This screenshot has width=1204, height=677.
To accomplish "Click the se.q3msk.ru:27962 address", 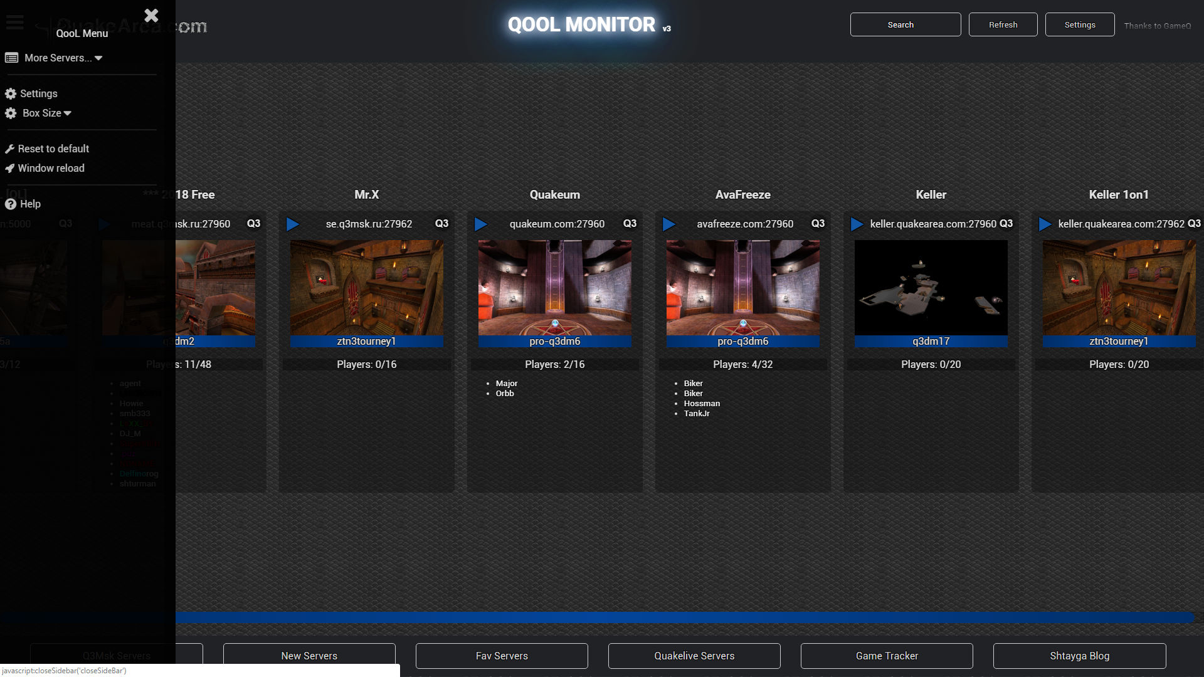I will pos(369,224).
